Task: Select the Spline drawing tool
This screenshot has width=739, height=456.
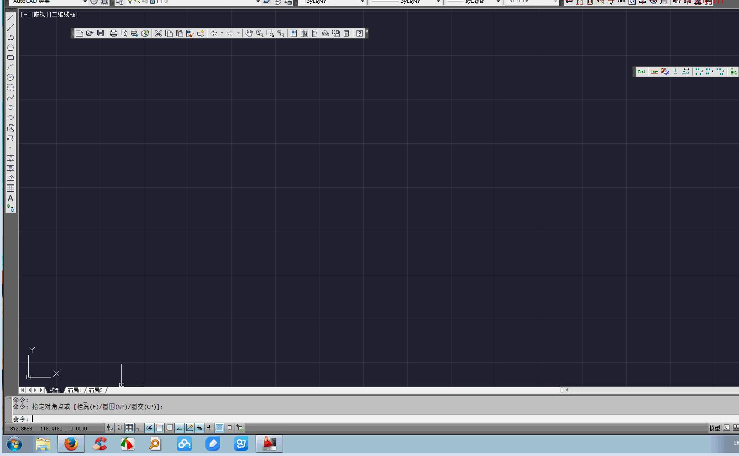Action: click(x=10, y=98)
